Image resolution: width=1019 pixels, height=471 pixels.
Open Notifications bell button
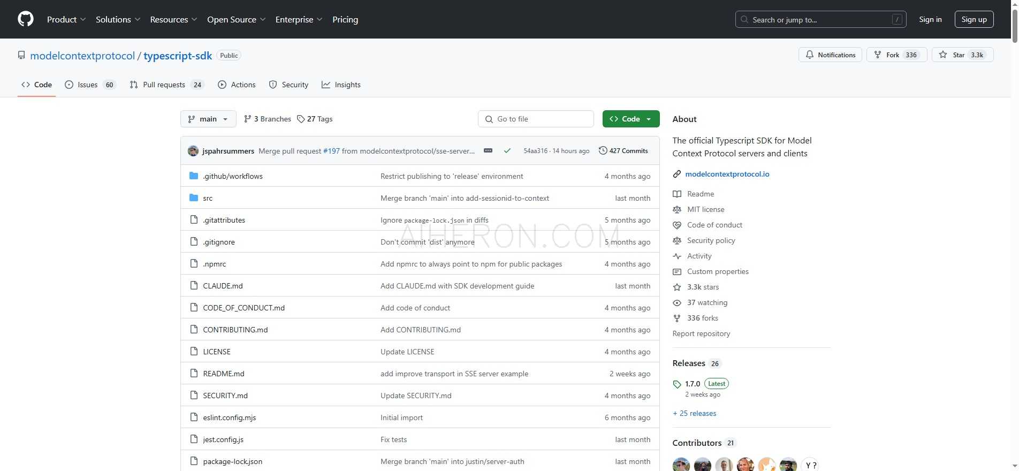tap(830, 55)
